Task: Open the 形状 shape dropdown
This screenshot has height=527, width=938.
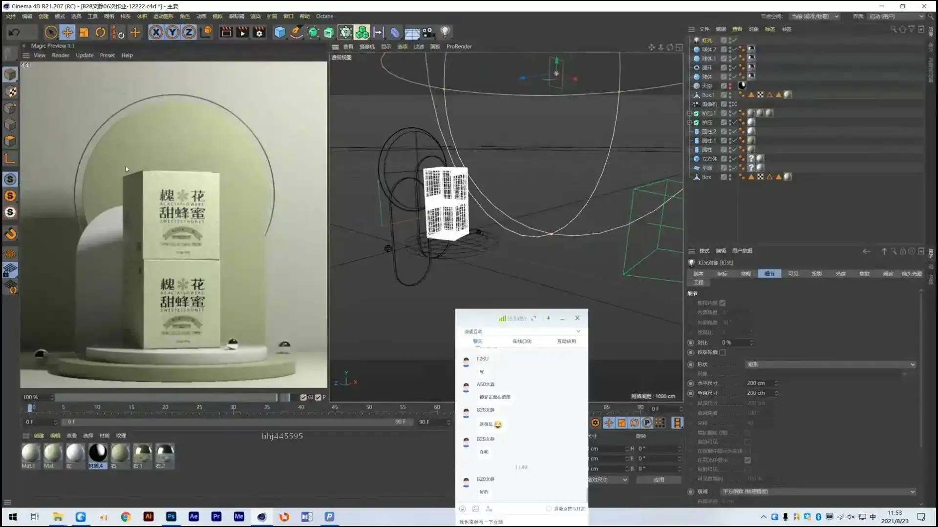Action: coord(831,365)
